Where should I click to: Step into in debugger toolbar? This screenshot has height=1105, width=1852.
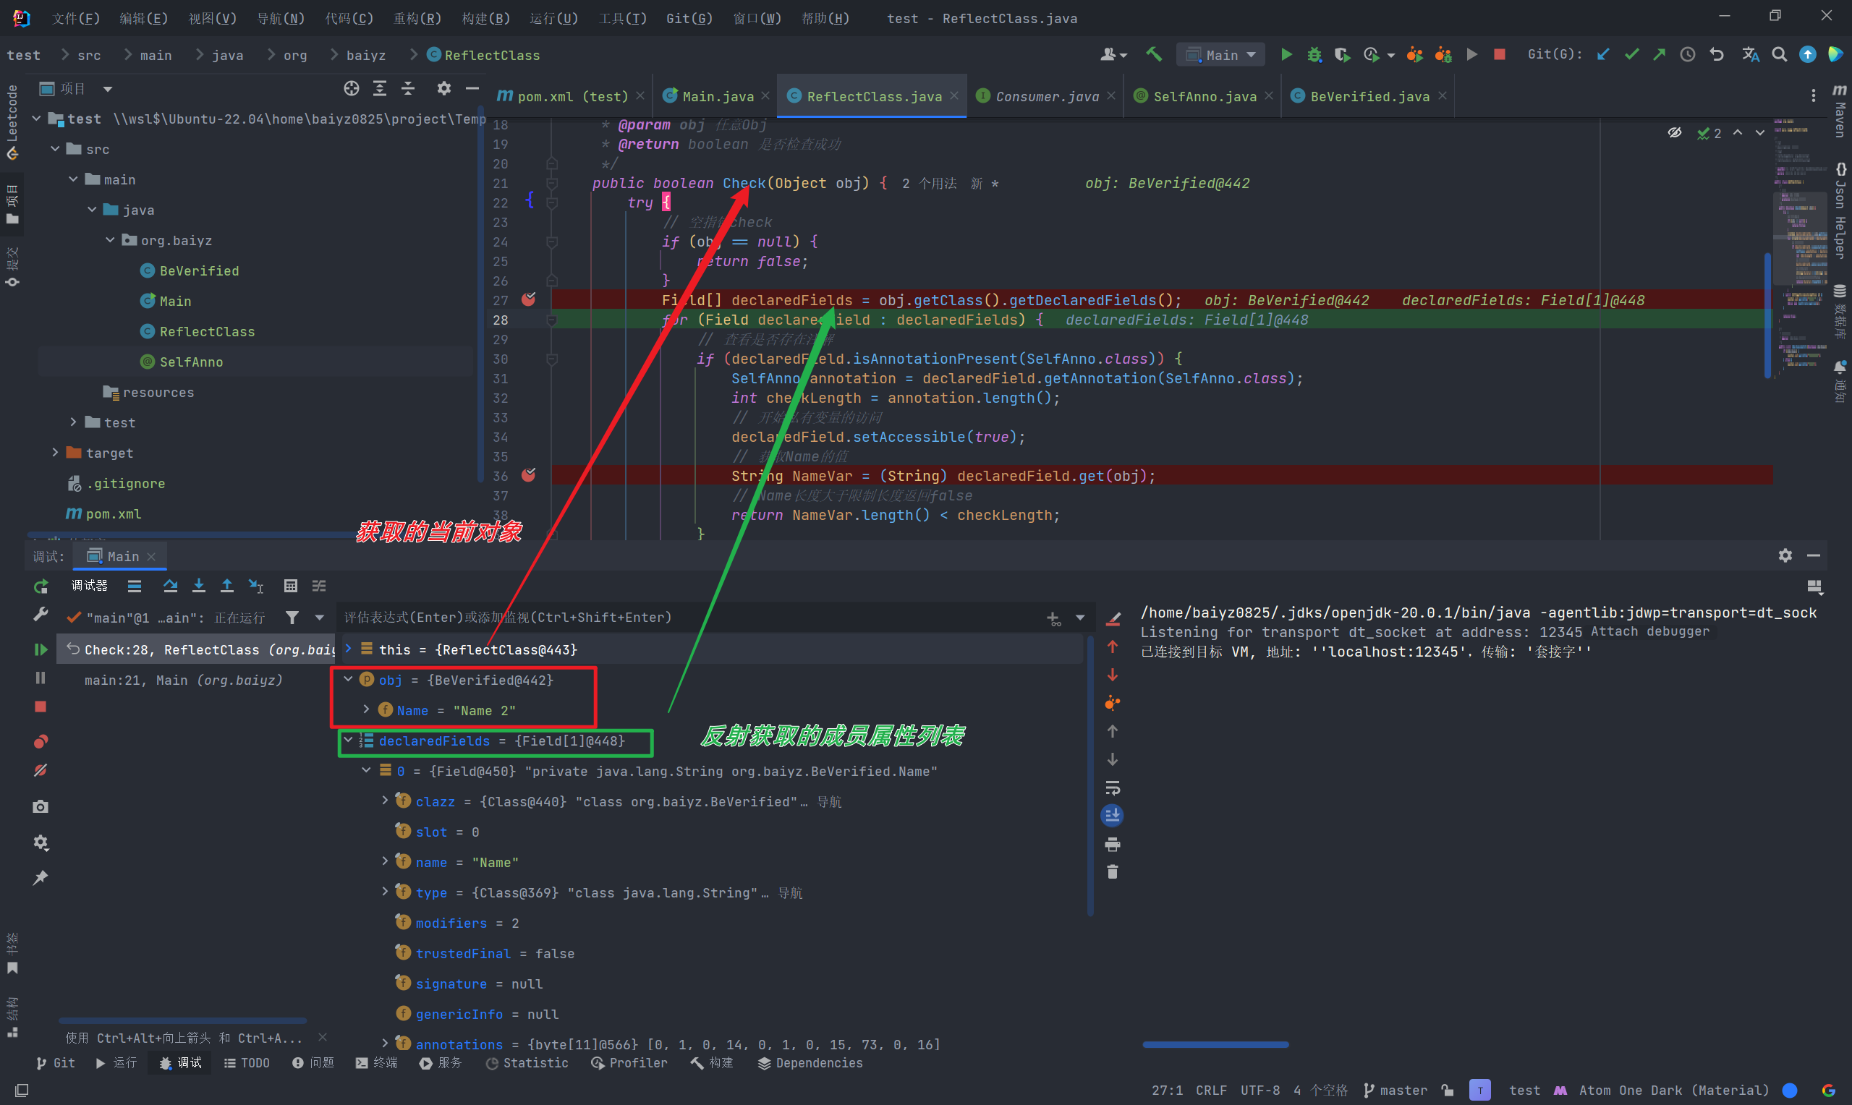pyautogui.click(x=199, y=586)
